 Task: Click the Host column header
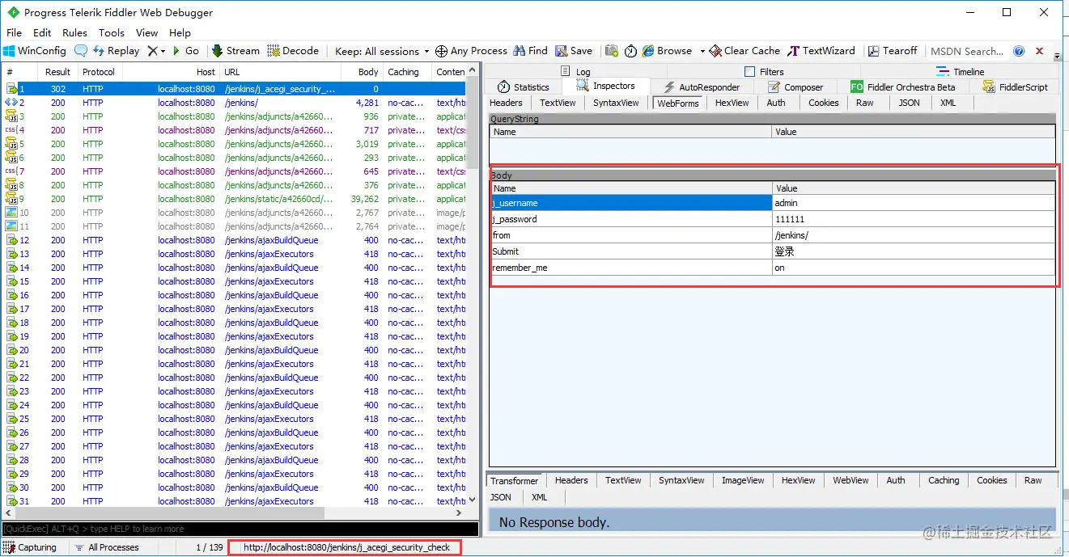click(170, 72)
